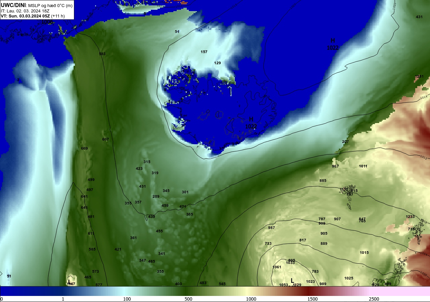This screenshot has height=302, width=430.
Task: Click the height value 1061
Action: [277, 267]
